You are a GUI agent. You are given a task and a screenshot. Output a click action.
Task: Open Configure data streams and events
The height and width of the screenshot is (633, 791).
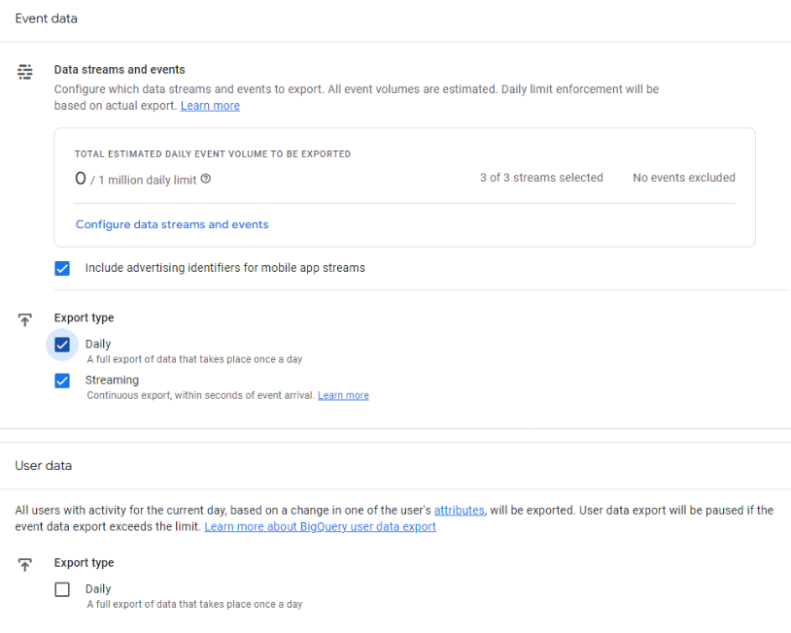pyautogui.click(x=172, y=224)
